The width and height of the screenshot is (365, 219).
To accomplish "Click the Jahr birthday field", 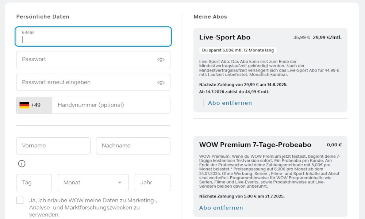I will 153,183.
